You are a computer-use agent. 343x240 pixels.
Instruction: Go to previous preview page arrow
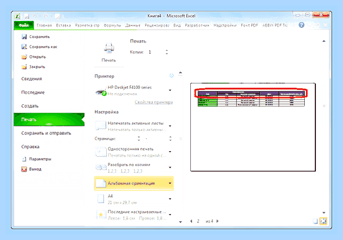tap(191, 221)
